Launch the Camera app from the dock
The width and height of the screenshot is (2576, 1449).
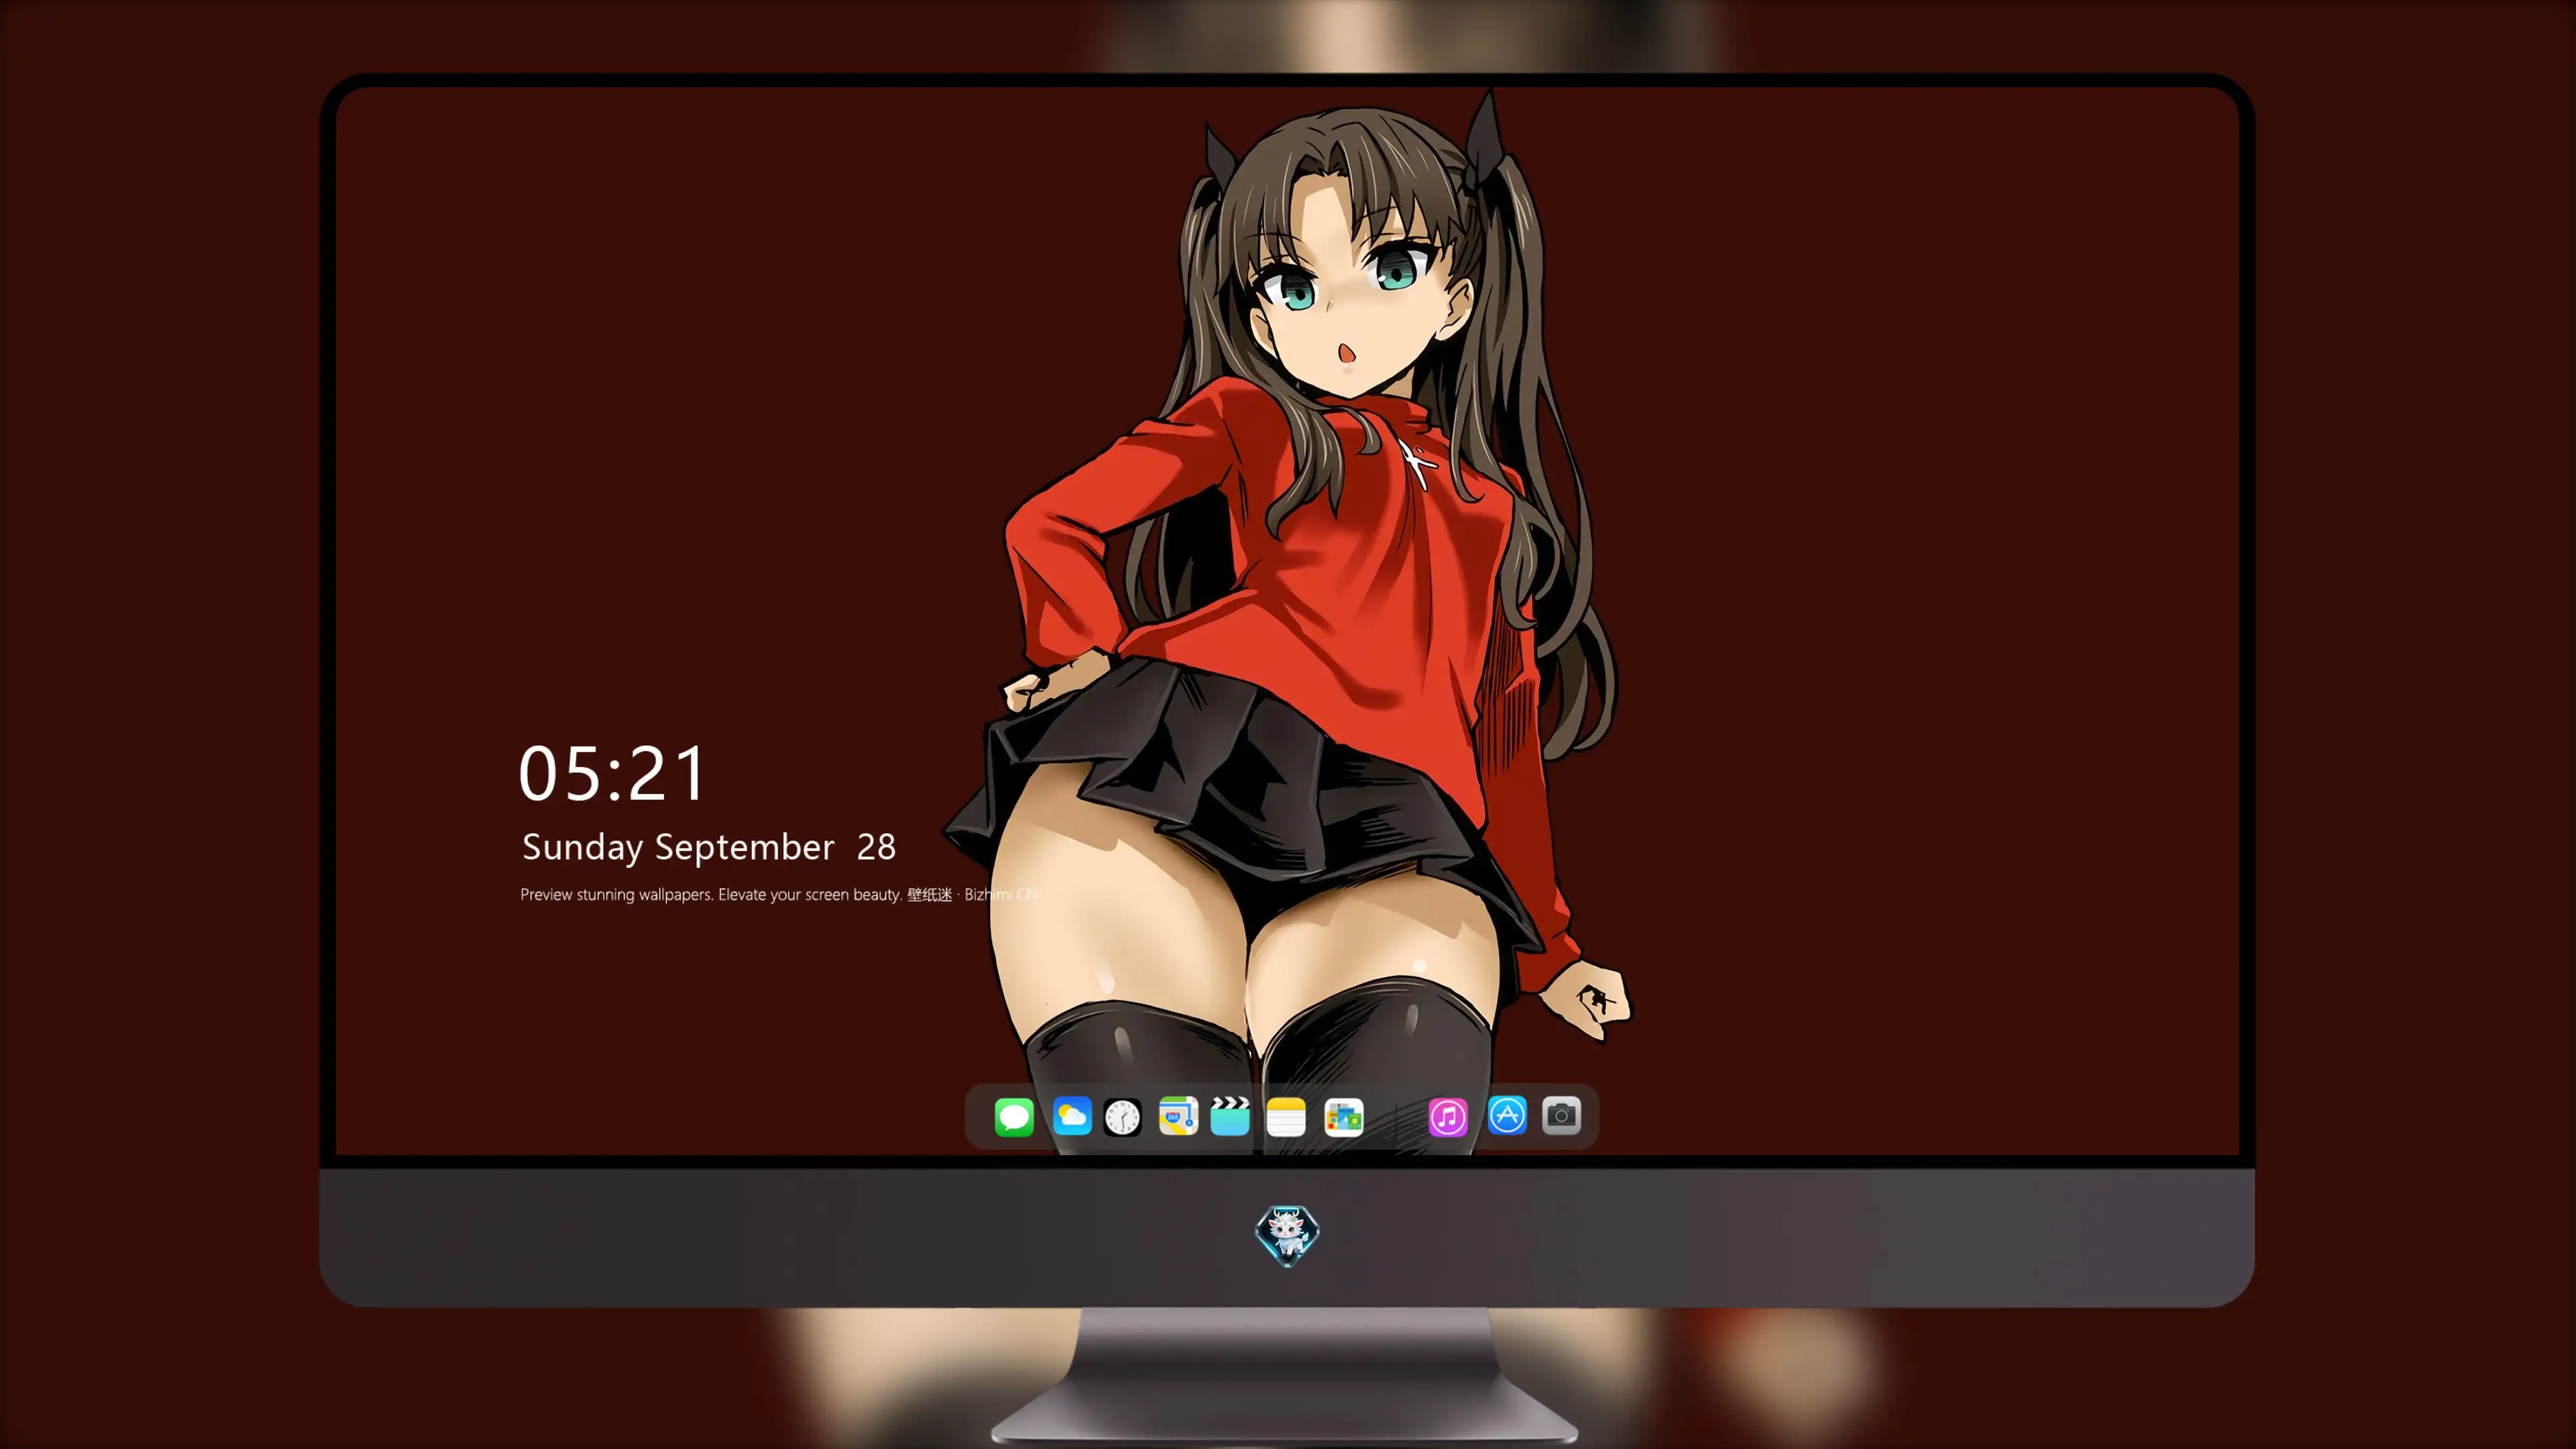(x=1561, y=1115)
